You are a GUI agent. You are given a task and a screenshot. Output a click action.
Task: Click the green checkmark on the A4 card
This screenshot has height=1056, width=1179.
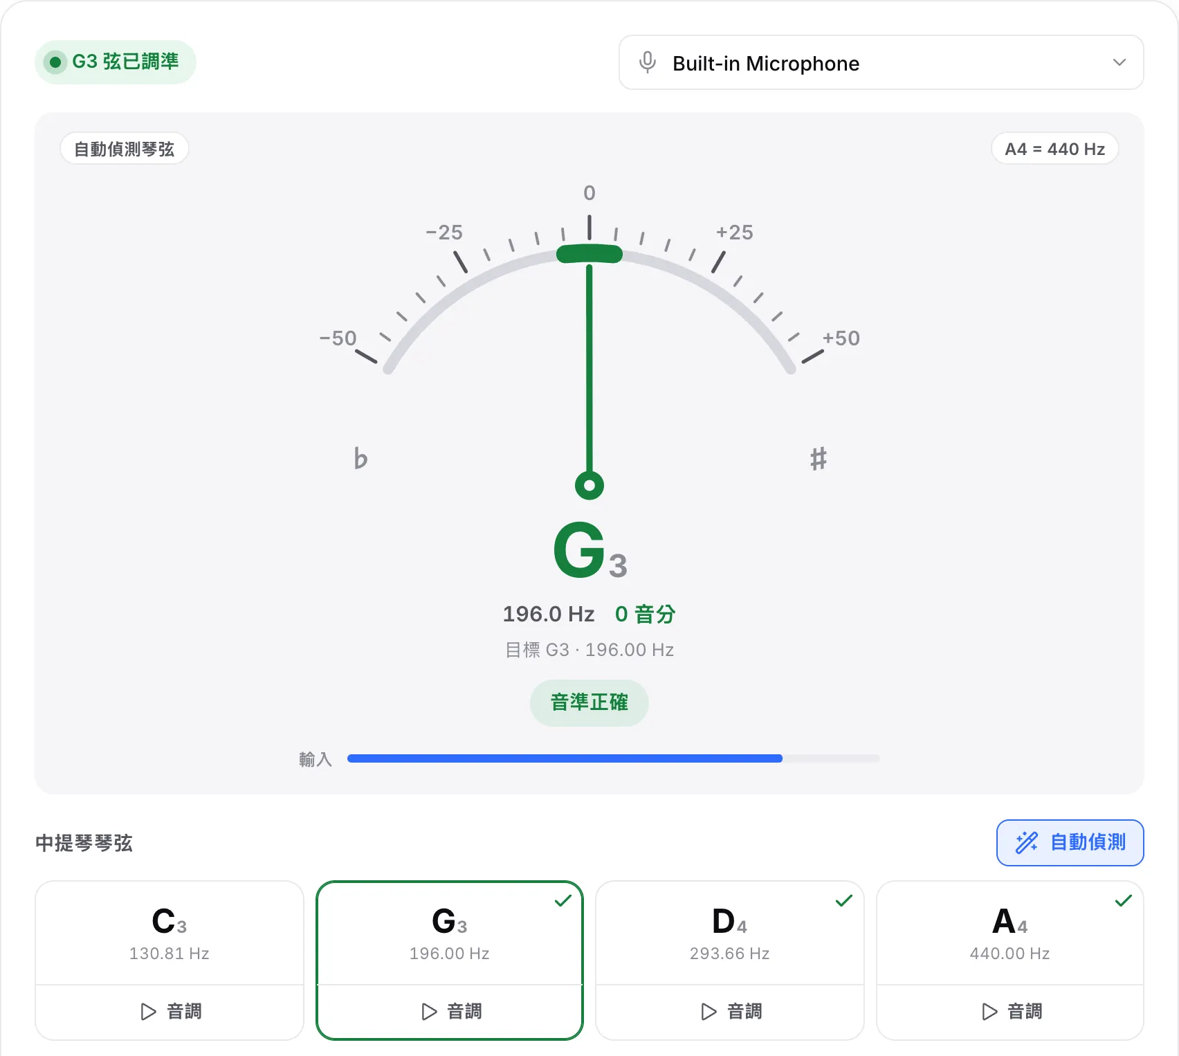pos(1124,900)
